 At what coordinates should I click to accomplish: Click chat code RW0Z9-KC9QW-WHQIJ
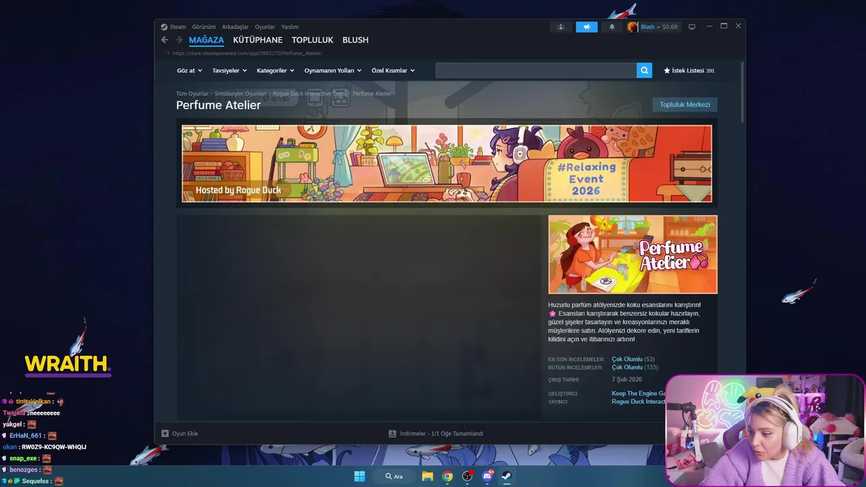coord(54,447)
